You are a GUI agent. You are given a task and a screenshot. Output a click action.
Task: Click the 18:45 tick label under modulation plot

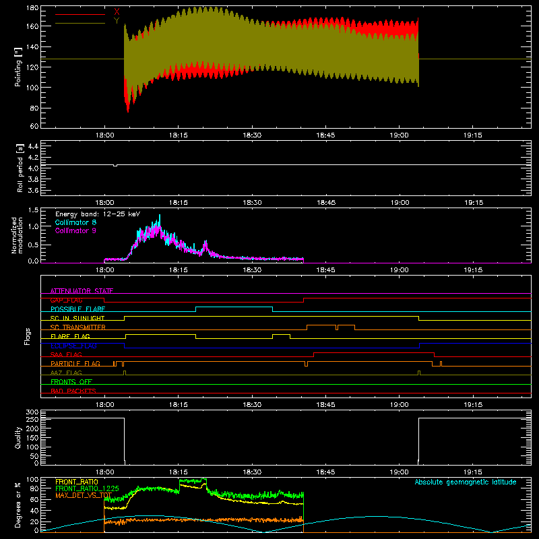tap(325, 270)
